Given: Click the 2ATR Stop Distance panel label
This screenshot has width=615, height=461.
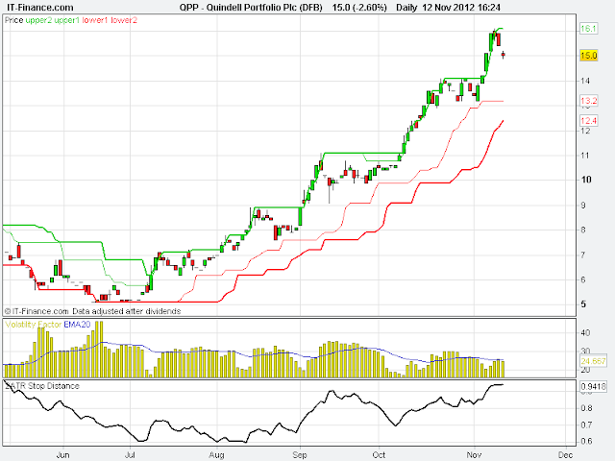Looking at the screenshot, I should [x=42, y=386].
